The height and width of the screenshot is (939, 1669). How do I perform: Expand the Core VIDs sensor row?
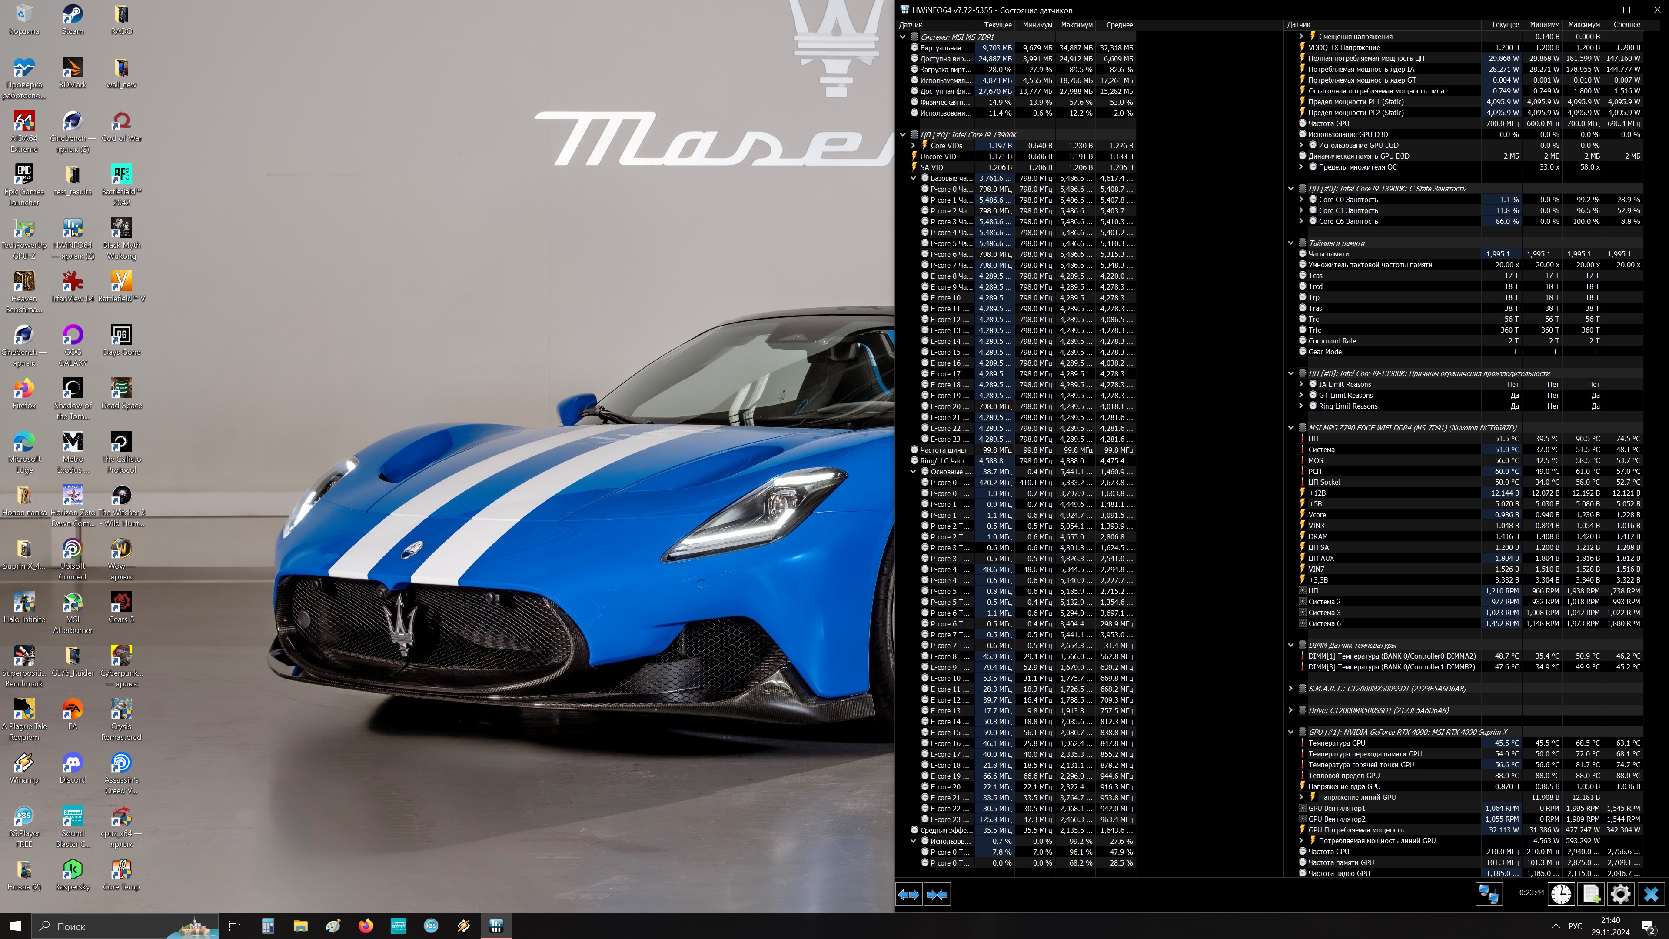click(x=914, y=146)
